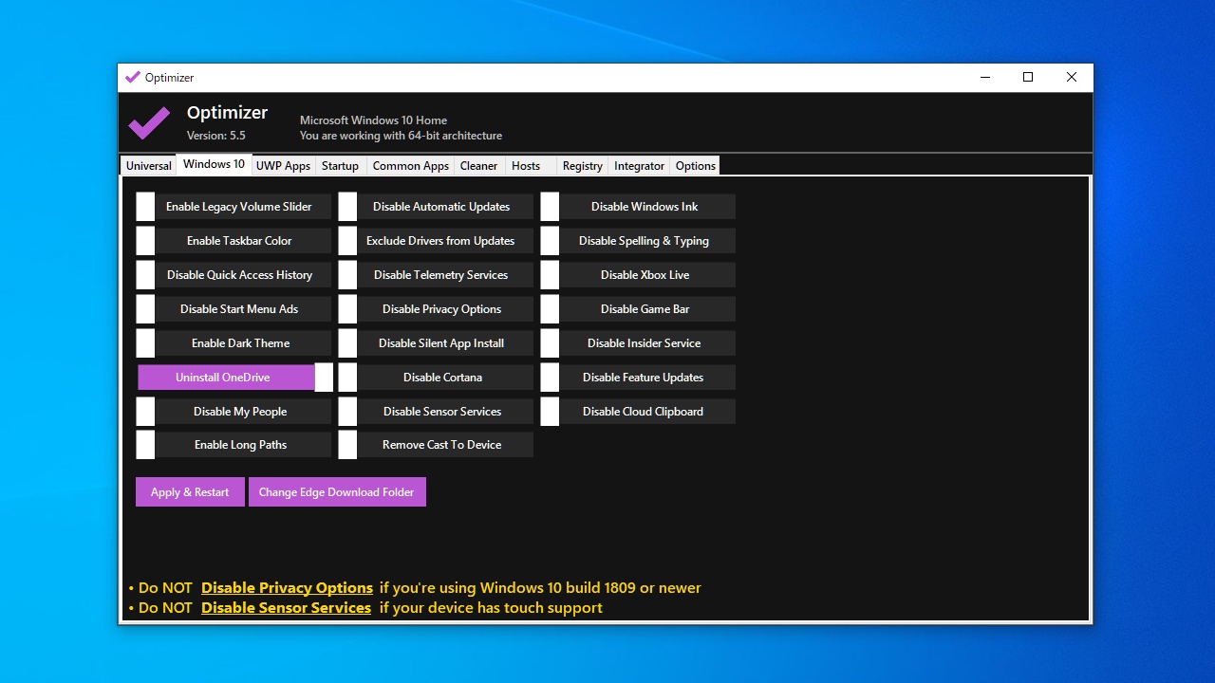Click Change Edge Download Folder button

point(337,492)
